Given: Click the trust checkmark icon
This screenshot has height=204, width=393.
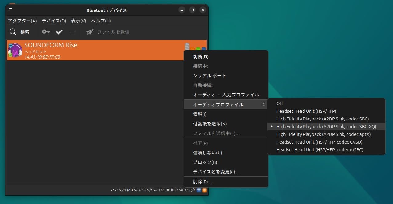Looking at the screenshot, I should coord(59,32).
